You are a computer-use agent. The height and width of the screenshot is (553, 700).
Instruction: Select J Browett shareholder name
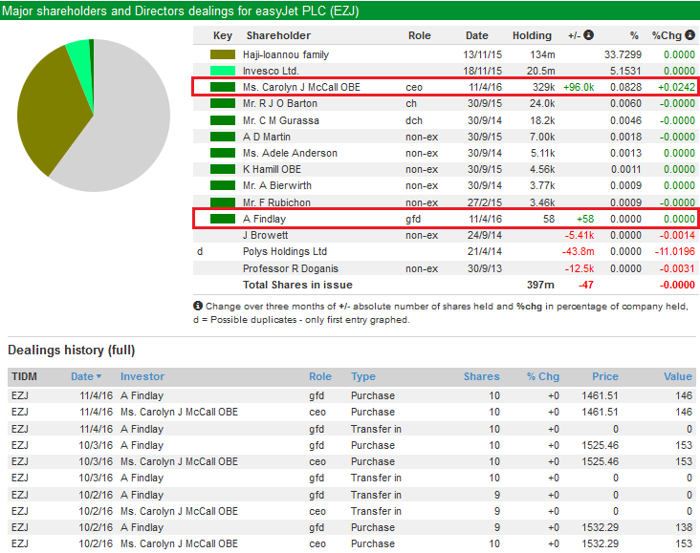pyautogui.click(x=265, y=235)
